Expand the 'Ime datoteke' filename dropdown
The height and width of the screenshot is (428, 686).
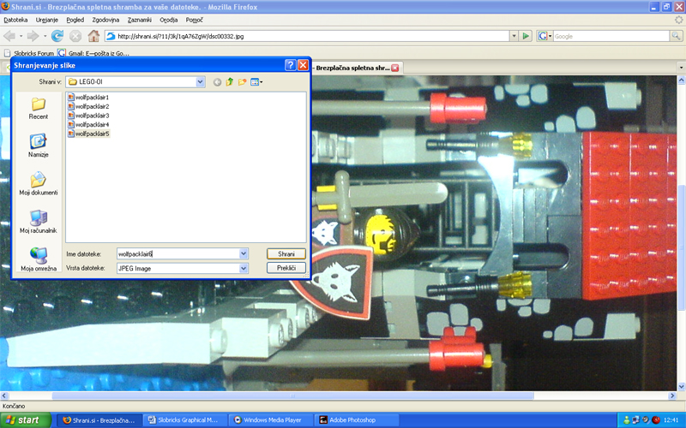tap(244, 253)
